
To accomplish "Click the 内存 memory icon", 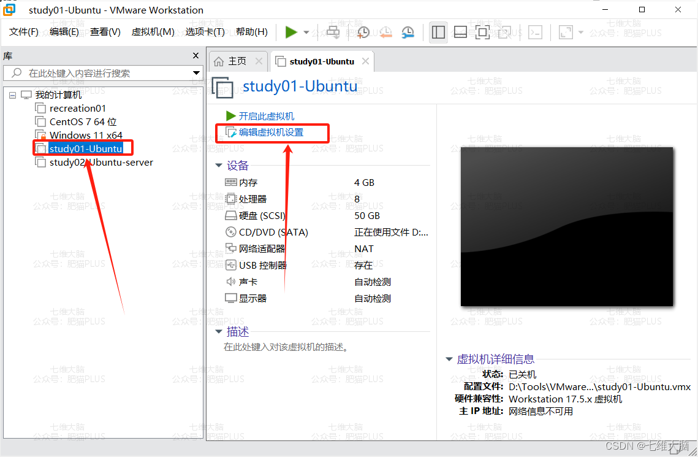I will [230, 182].
